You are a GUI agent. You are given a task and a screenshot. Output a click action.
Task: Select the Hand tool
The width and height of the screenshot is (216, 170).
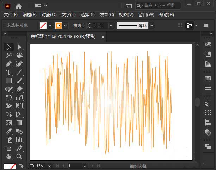click(9, 156)
